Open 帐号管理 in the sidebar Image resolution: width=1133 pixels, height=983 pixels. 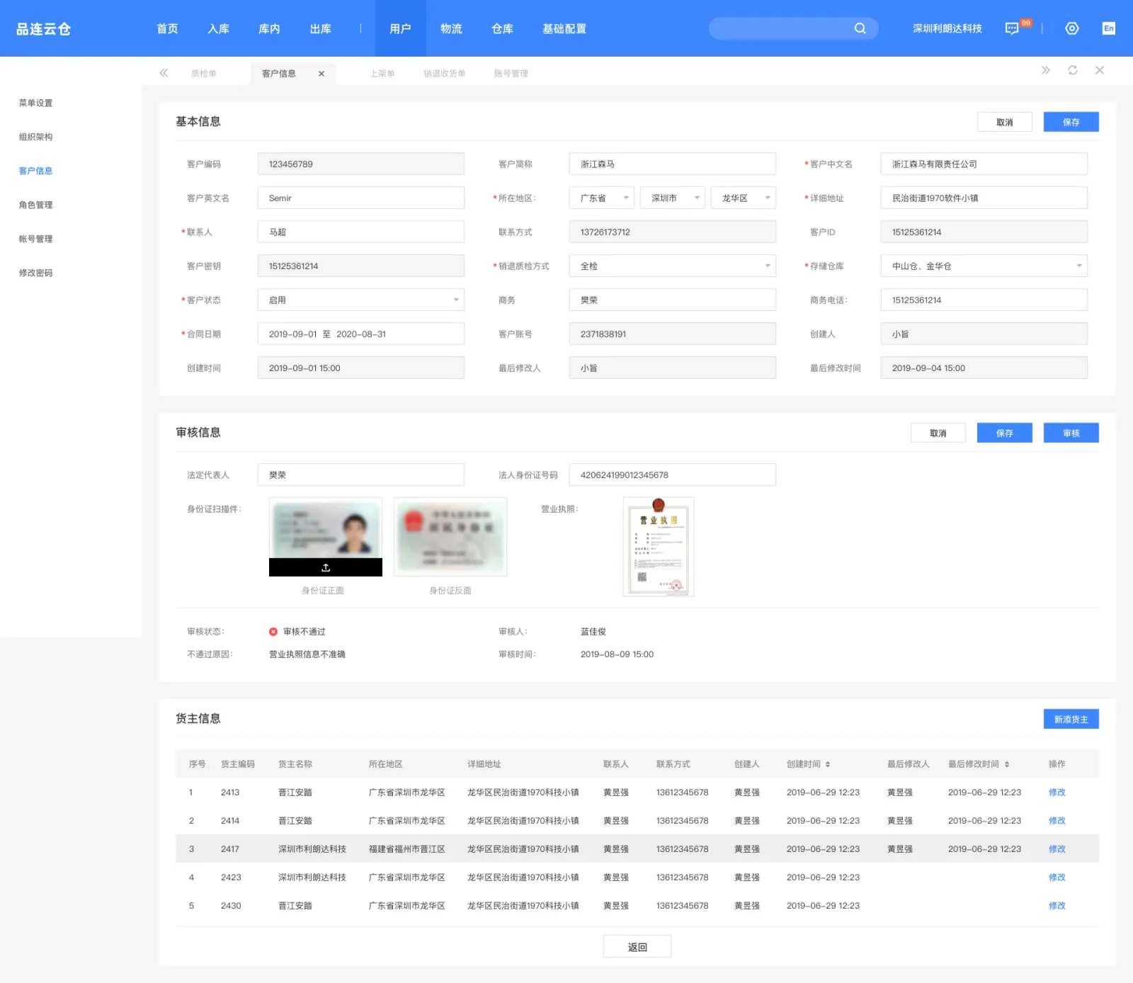[x=36, y=239]
